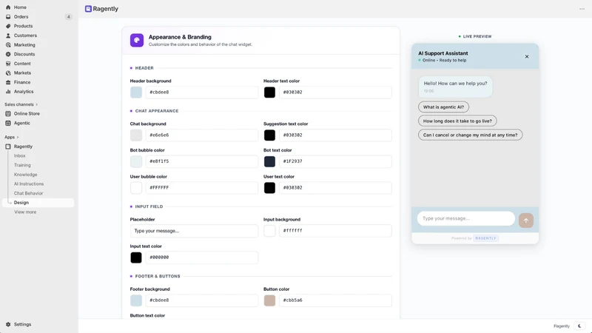
Task: Open the Button color swatch
Action: 269,300
